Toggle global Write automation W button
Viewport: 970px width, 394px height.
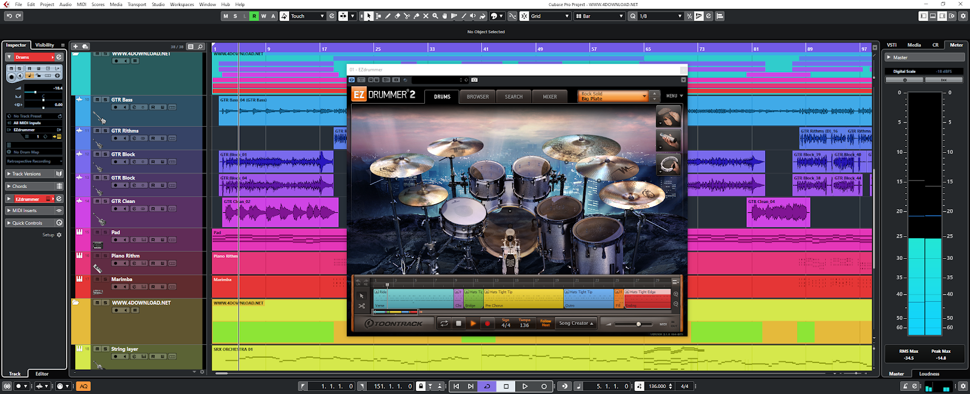(x=264, y=16)
